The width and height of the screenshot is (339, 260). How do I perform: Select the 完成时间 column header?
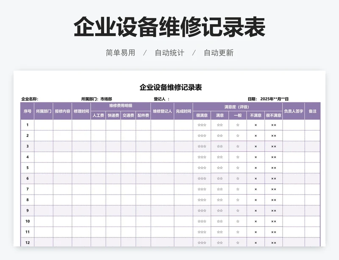pos(183,111)
